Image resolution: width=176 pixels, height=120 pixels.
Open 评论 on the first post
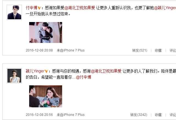coord(173,50)
